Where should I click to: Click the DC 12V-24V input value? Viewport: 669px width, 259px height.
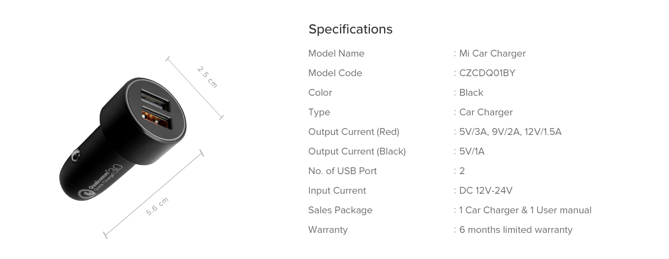[x=485, y=190]
